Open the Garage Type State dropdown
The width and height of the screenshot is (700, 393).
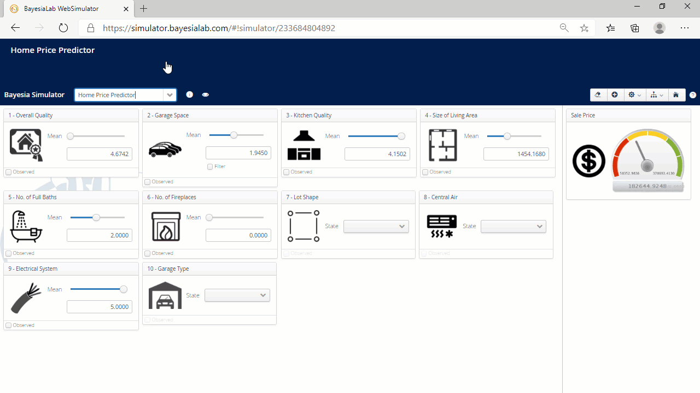click(237, 295)
